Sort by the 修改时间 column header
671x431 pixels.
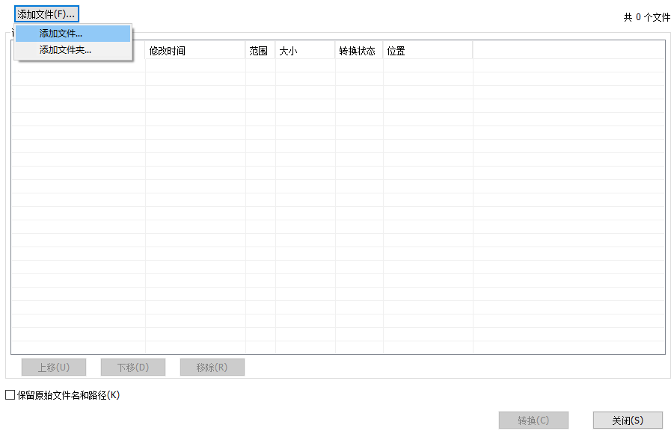(193, 49)
